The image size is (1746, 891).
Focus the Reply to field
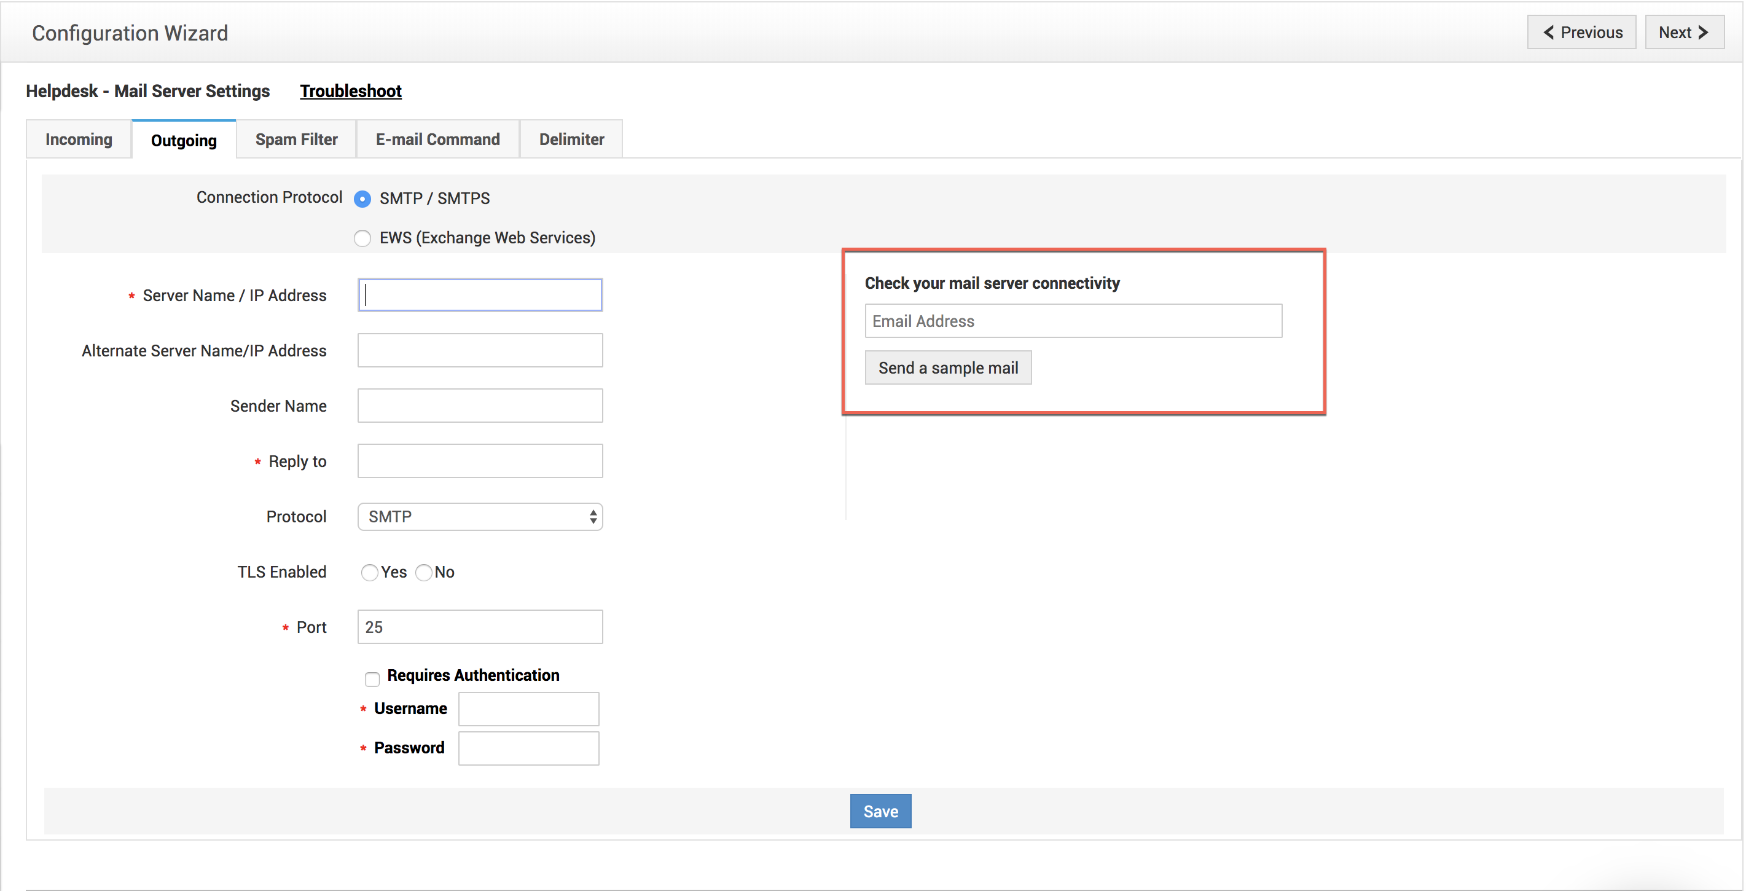point(480,461)
